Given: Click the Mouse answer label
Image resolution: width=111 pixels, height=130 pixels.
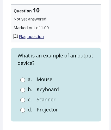Looking at the screenshot, I should pyautogui.click(x=45, y=79).
